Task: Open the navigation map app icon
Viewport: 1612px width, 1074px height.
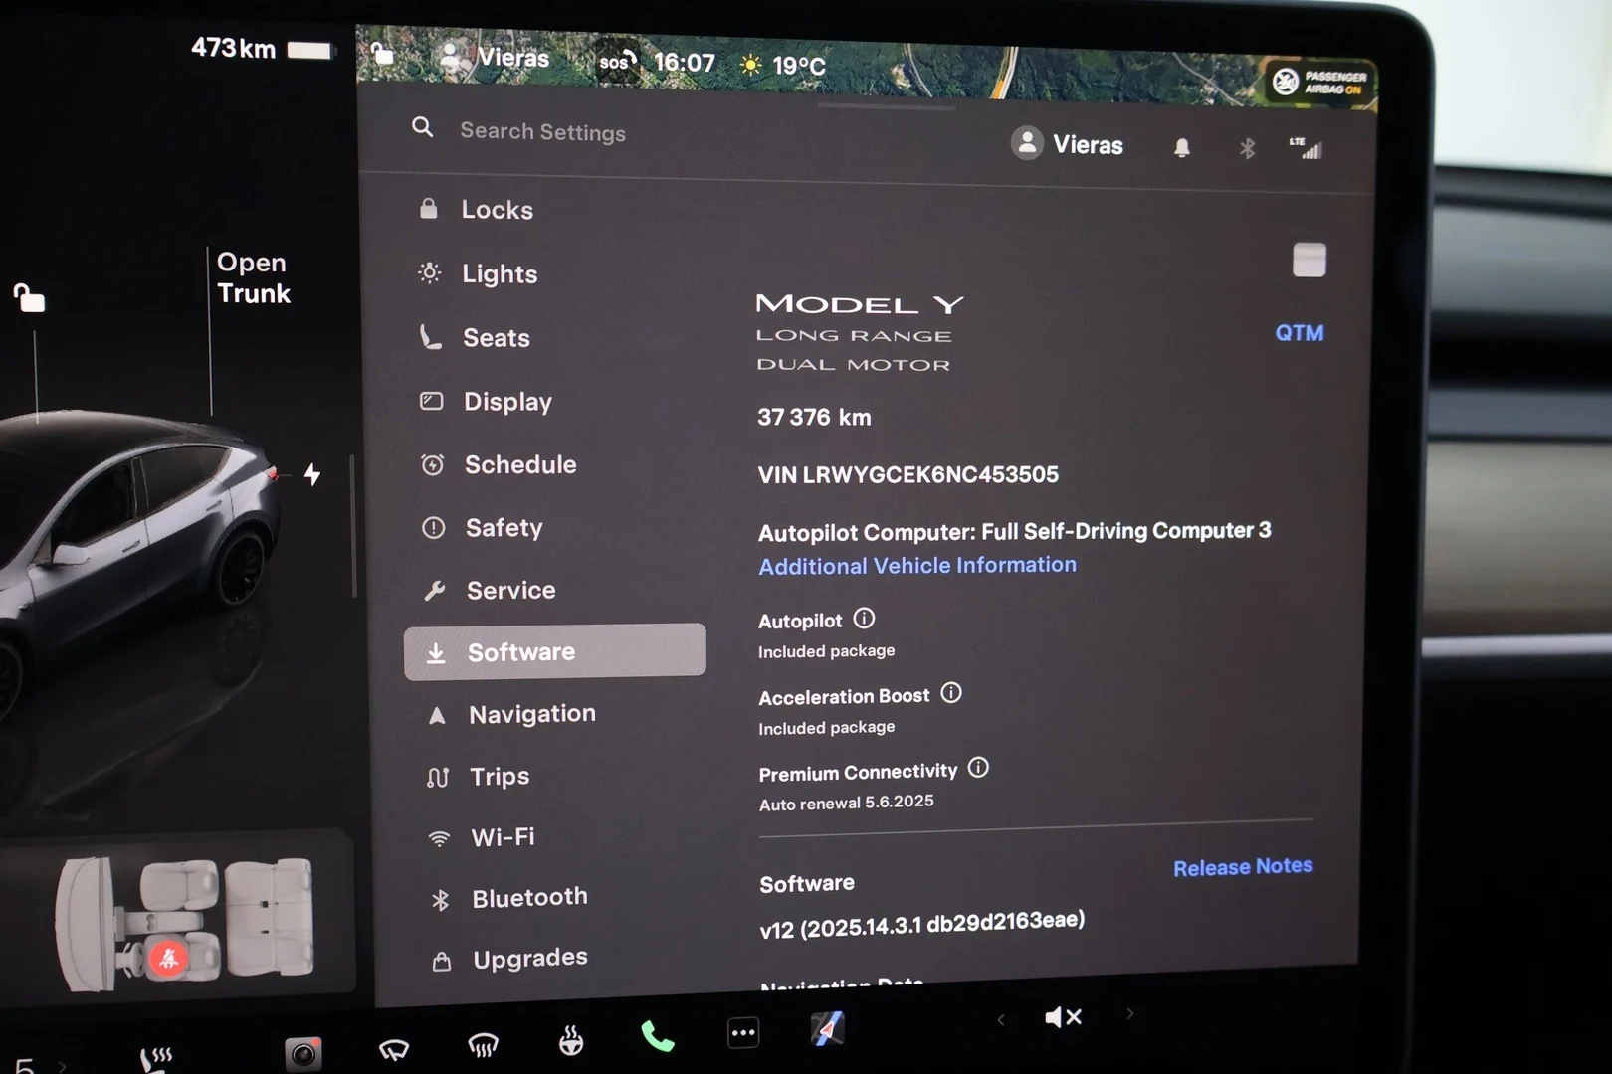Action: 828,1028
